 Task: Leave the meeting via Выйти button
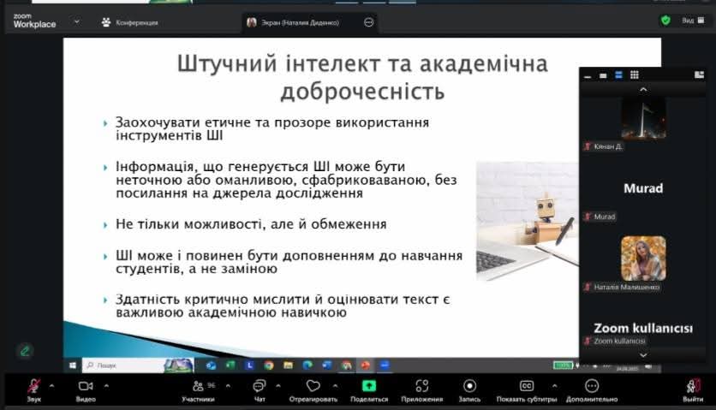[693, 388]
